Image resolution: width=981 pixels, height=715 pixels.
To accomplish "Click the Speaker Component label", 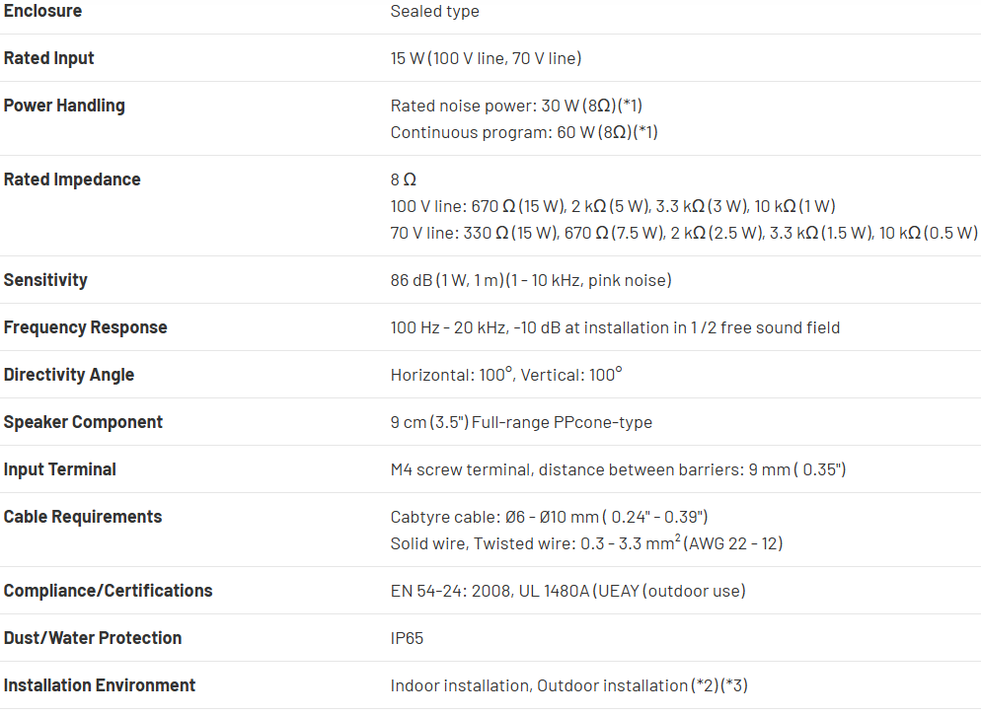I will pyautogui.click(x=83, y=422).
